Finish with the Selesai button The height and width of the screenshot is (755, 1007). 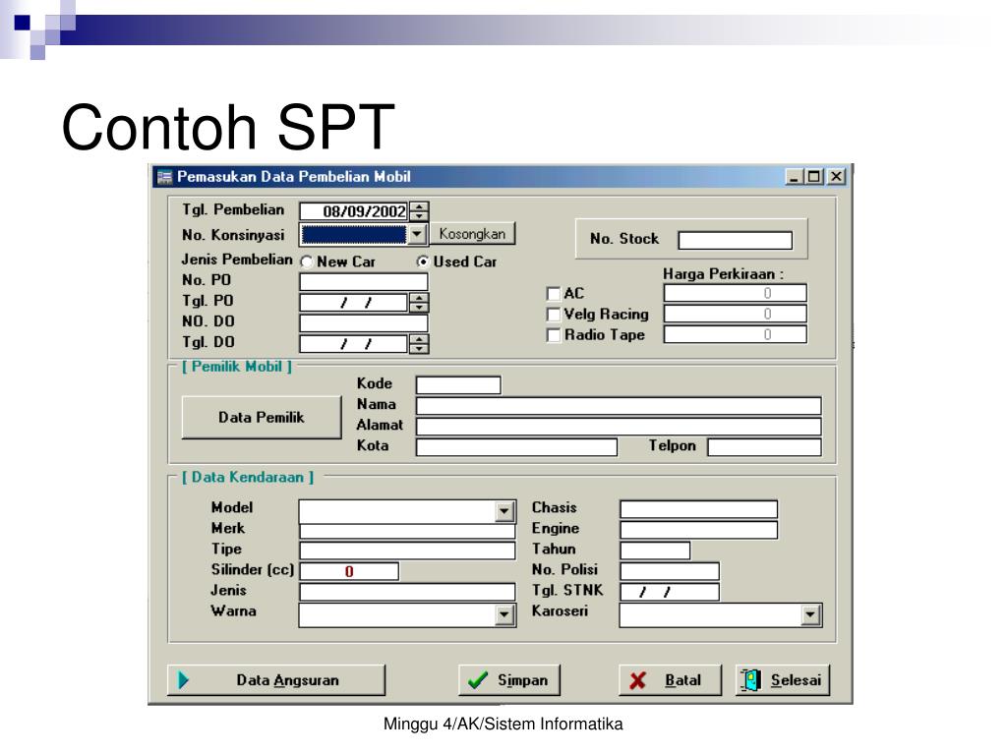[782, 680]
